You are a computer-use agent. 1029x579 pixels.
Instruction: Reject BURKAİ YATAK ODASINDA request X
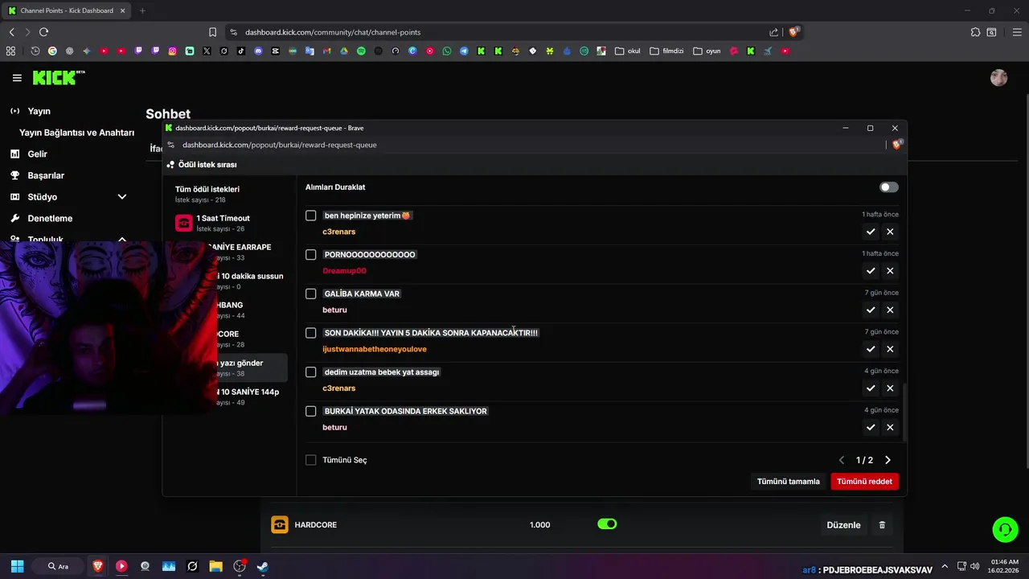(890, 427)
